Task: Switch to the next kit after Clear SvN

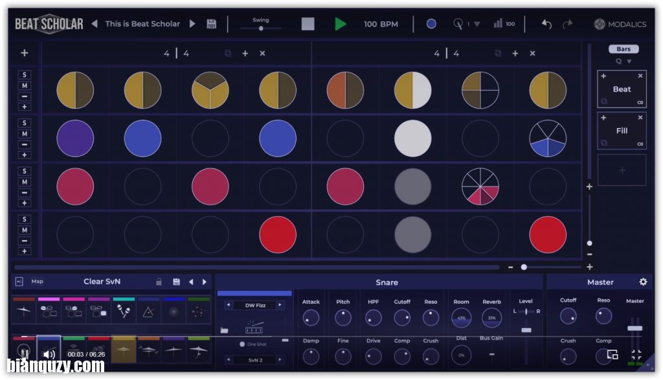Action: [x=205, y=282]
